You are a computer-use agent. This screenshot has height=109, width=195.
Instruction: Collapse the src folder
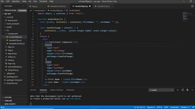[8, 30]
